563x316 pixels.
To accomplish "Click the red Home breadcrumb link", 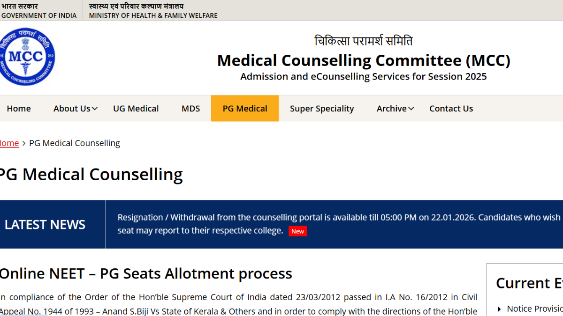I will click(9, 143).
